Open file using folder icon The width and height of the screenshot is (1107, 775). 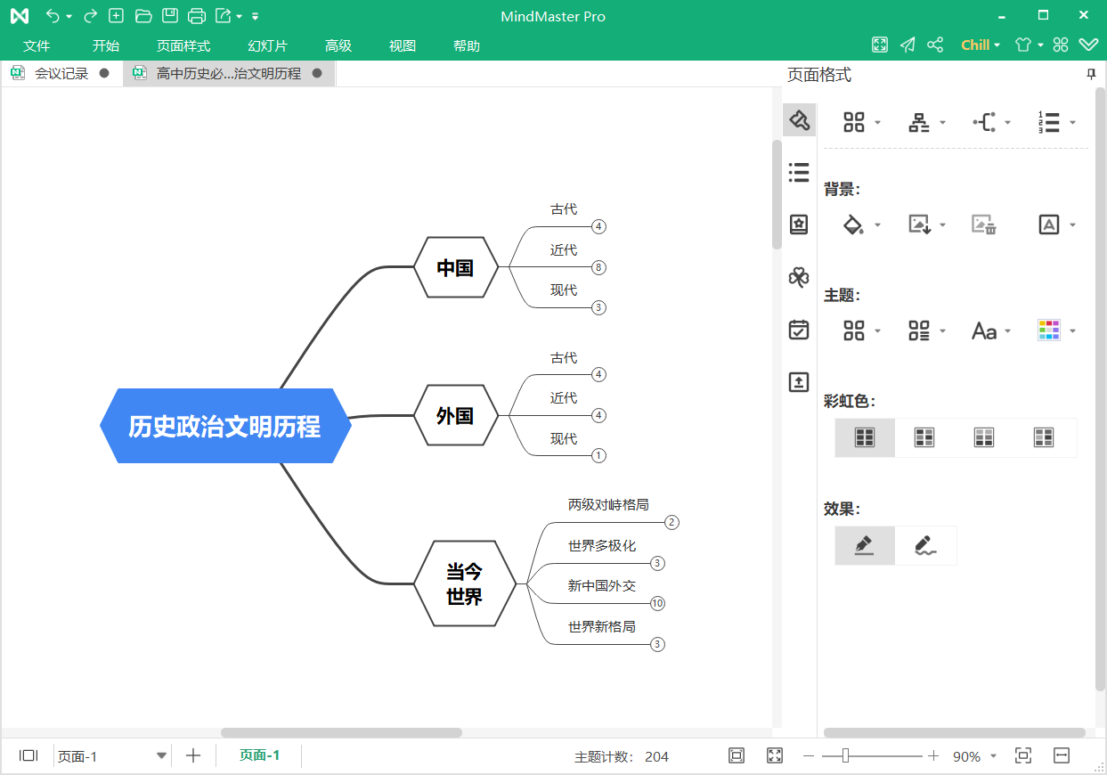143,16
